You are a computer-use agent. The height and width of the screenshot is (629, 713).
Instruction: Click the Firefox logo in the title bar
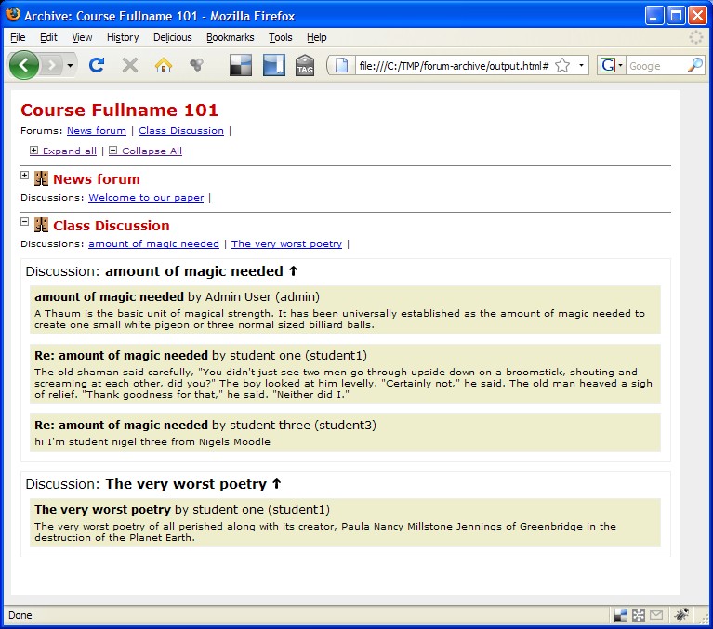point(13,14)
